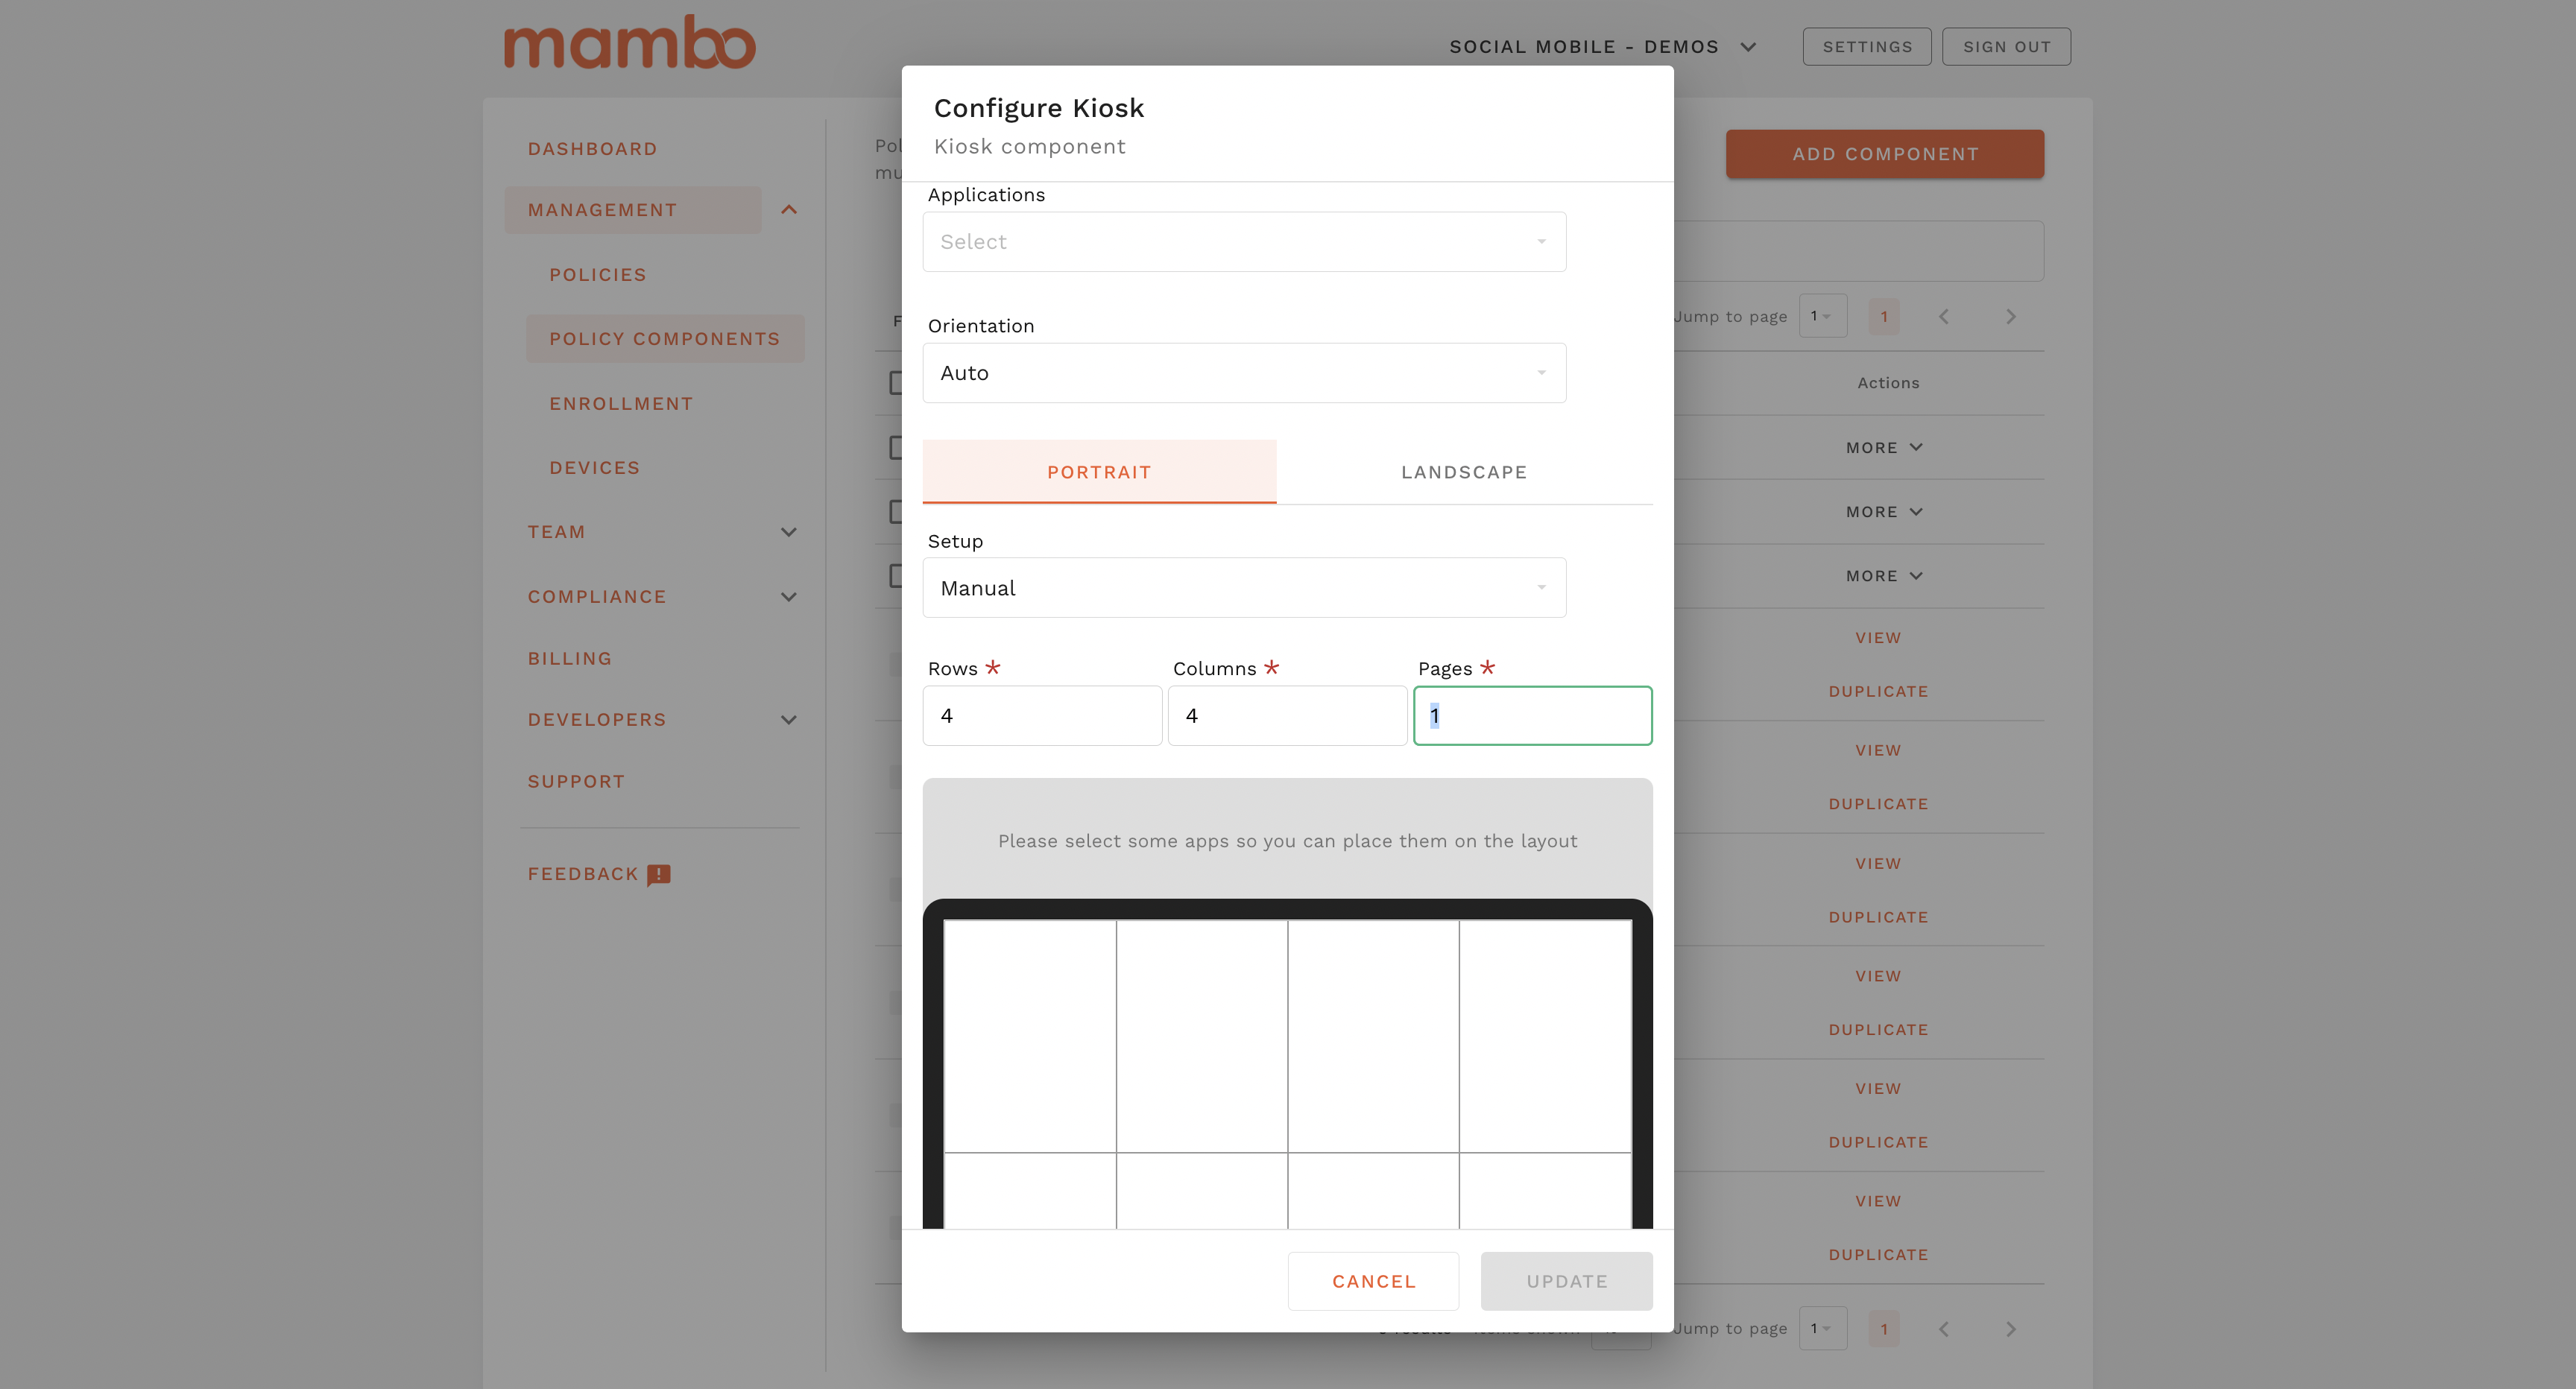Navigate to POLICIES section
The width and height of the screenshot is (2576, 1389).
click(597, 273)
